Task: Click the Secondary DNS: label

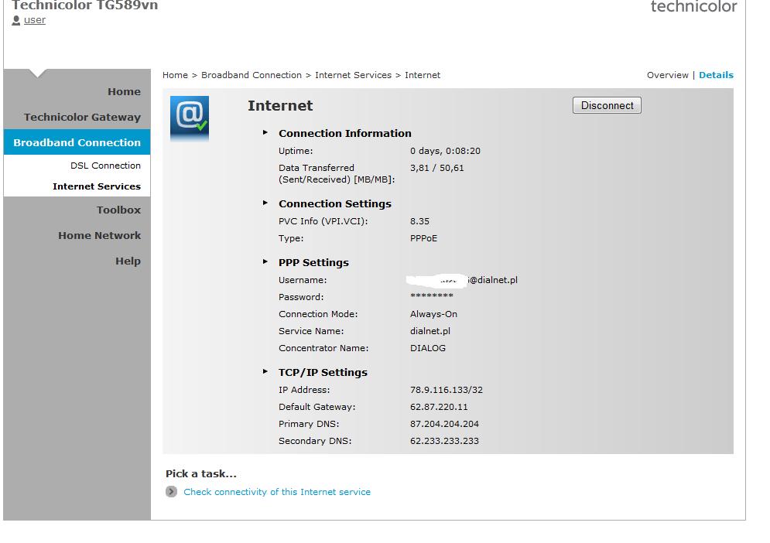Action: point(315,442)
